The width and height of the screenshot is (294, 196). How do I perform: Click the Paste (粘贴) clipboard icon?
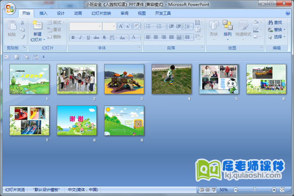[12, 25]
